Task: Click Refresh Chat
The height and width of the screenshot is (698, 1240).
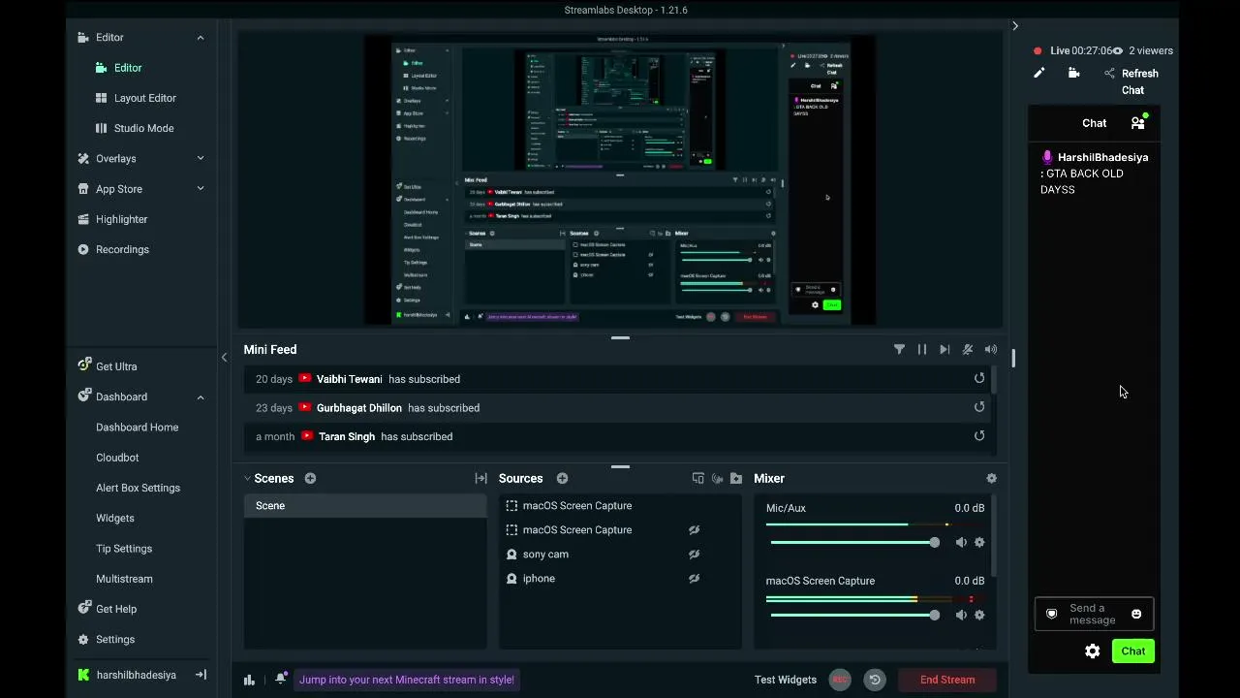Action: coord(1139,81)
